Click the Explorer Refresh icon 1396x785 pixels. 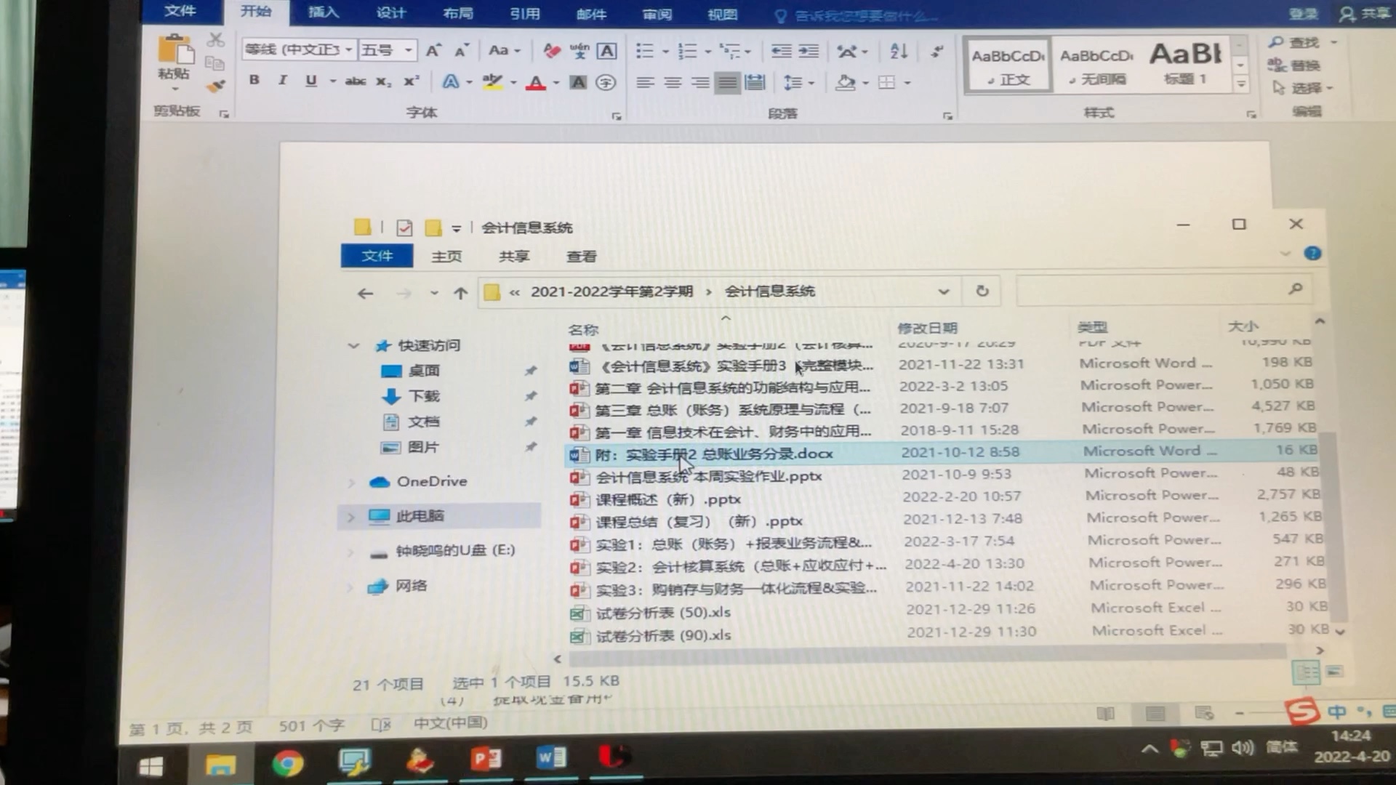(x=982, y=291)
